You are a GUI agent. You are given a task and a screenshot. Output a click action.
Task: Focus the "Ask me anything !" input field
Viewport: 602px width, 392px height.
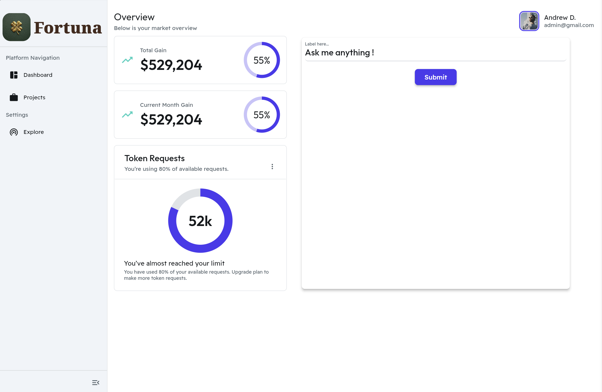tap(435, 53)
